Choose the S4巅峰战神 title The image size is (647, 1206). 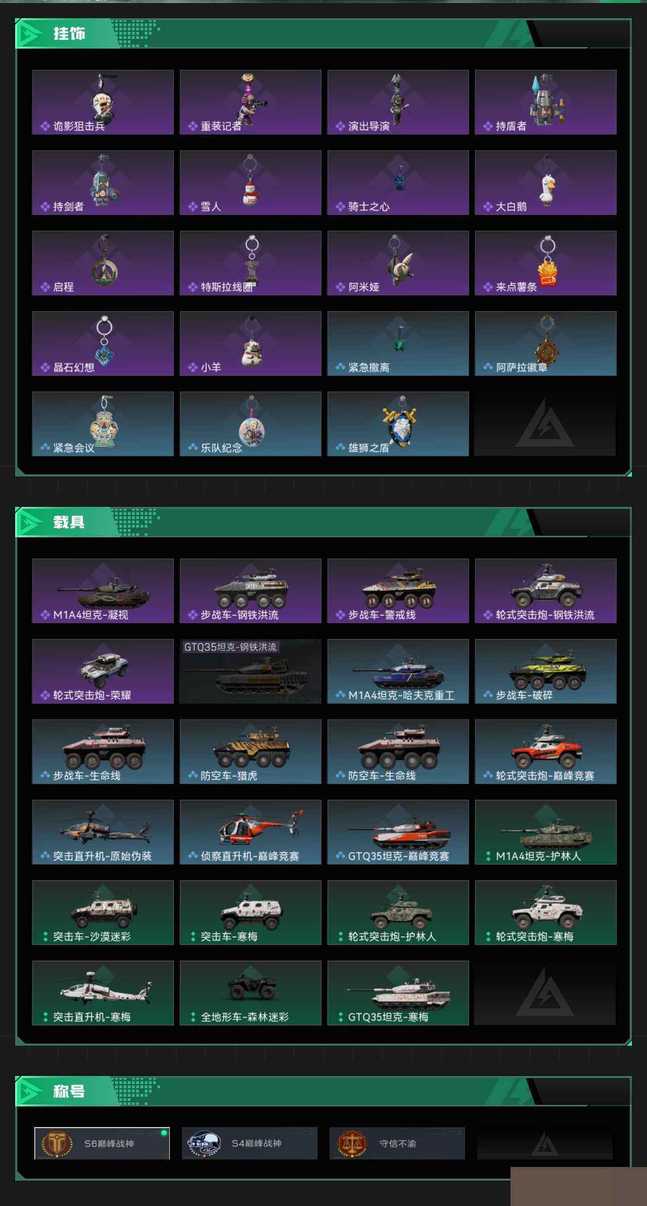[250, 1143]
